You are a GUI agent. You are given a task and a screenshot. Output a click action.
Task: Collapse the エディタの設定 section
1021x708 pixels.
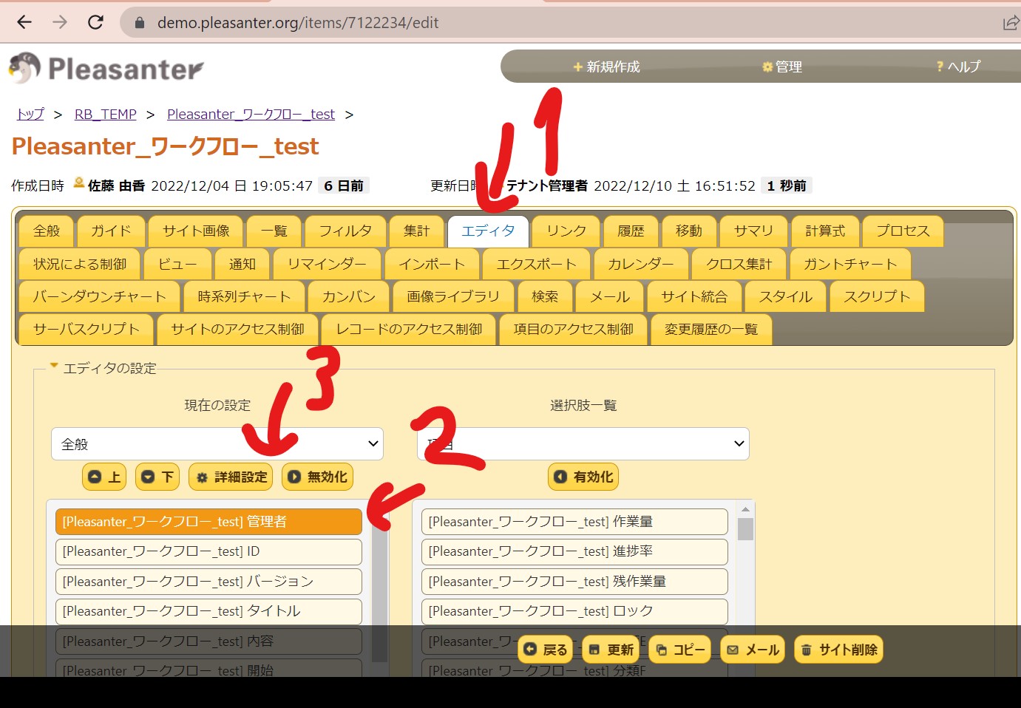pos(54,367)
